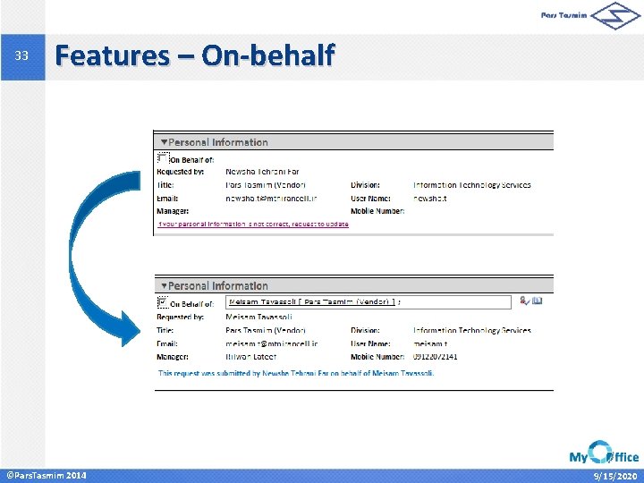
Task: Select the manager name Rilwan Lateef
Action: 251,357
